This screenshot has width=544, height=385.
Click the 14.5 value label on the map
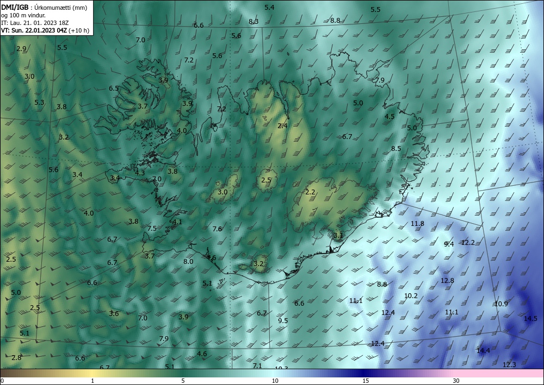[530, 319]
